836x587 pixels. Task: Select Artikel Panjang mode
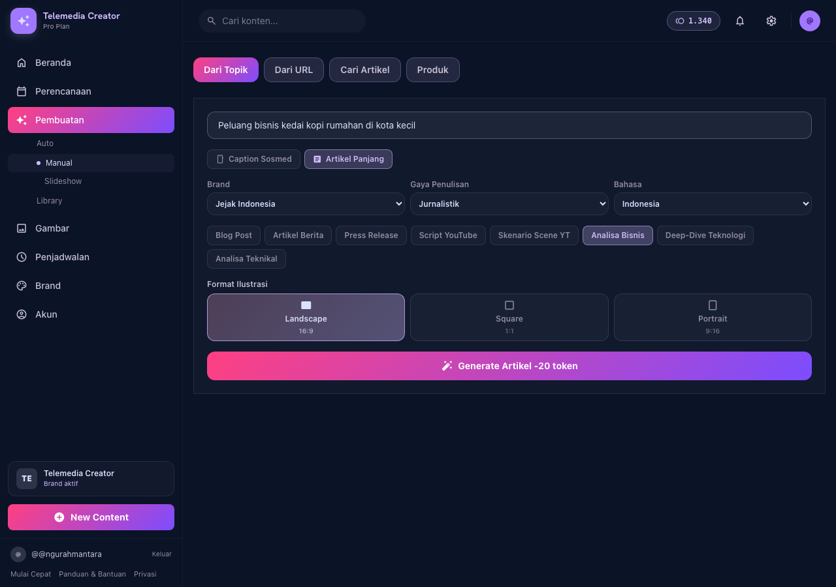click(x=349, y=159)
